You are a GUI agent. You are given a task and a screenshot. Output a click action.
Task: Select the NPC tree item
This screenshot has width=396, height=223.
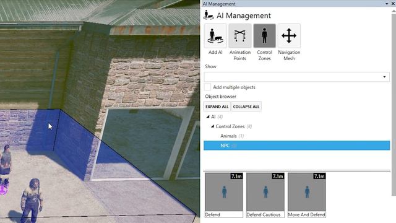click(x=296, y=146)
